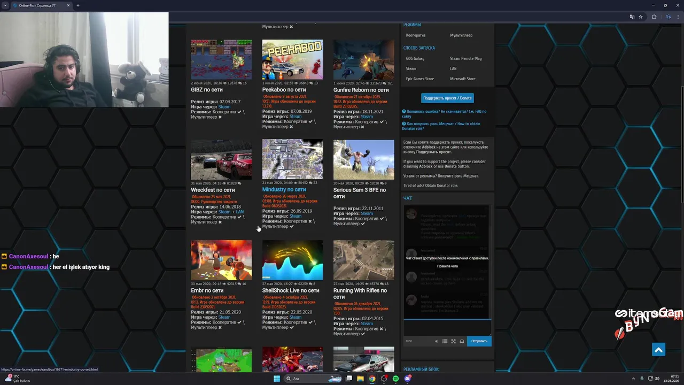The width and height of the screenshot is (684, 385).
Task: Click the chat list view icon
Action: pyautogui.click(x=445, y=341)
